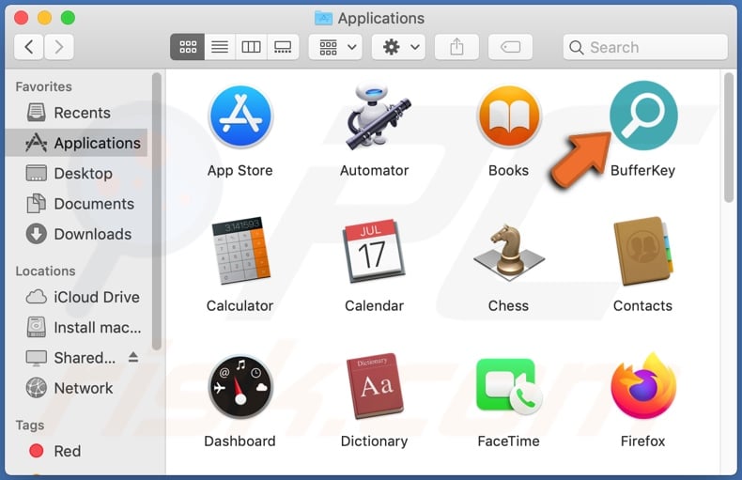Click the Locations section header
This screenshot has width=742, height=480.
pos(45,271)
